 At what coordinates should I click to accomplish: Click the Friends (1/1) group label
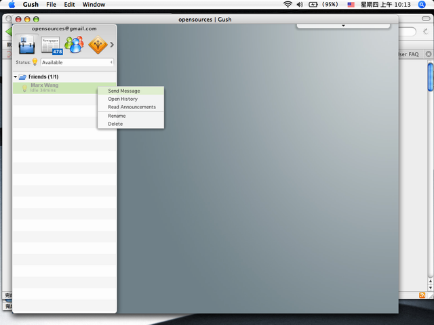[x=43, y=77]
